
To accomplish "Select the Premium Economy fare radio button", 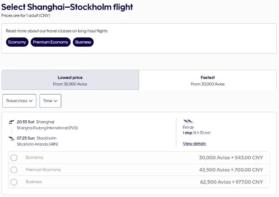I will click(14, 170).
